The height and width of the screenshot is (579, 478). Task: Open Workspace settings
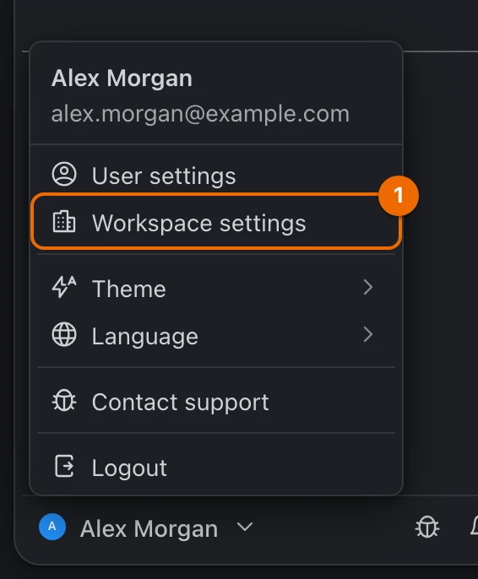tap(216, 222)
